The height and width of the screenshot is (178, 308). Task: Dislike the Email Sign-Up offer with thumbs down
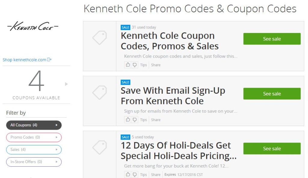[134, 119]
